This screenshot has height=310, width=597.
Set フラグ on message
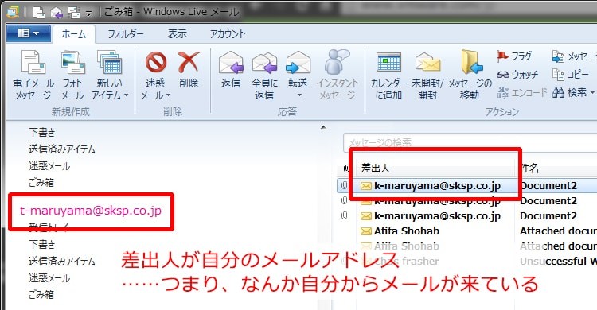(x=514, y=56)
